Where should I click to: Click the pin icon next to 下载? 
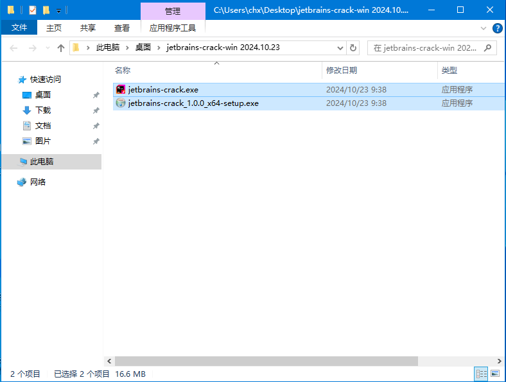pyautogui.click(x=96, y=110)
